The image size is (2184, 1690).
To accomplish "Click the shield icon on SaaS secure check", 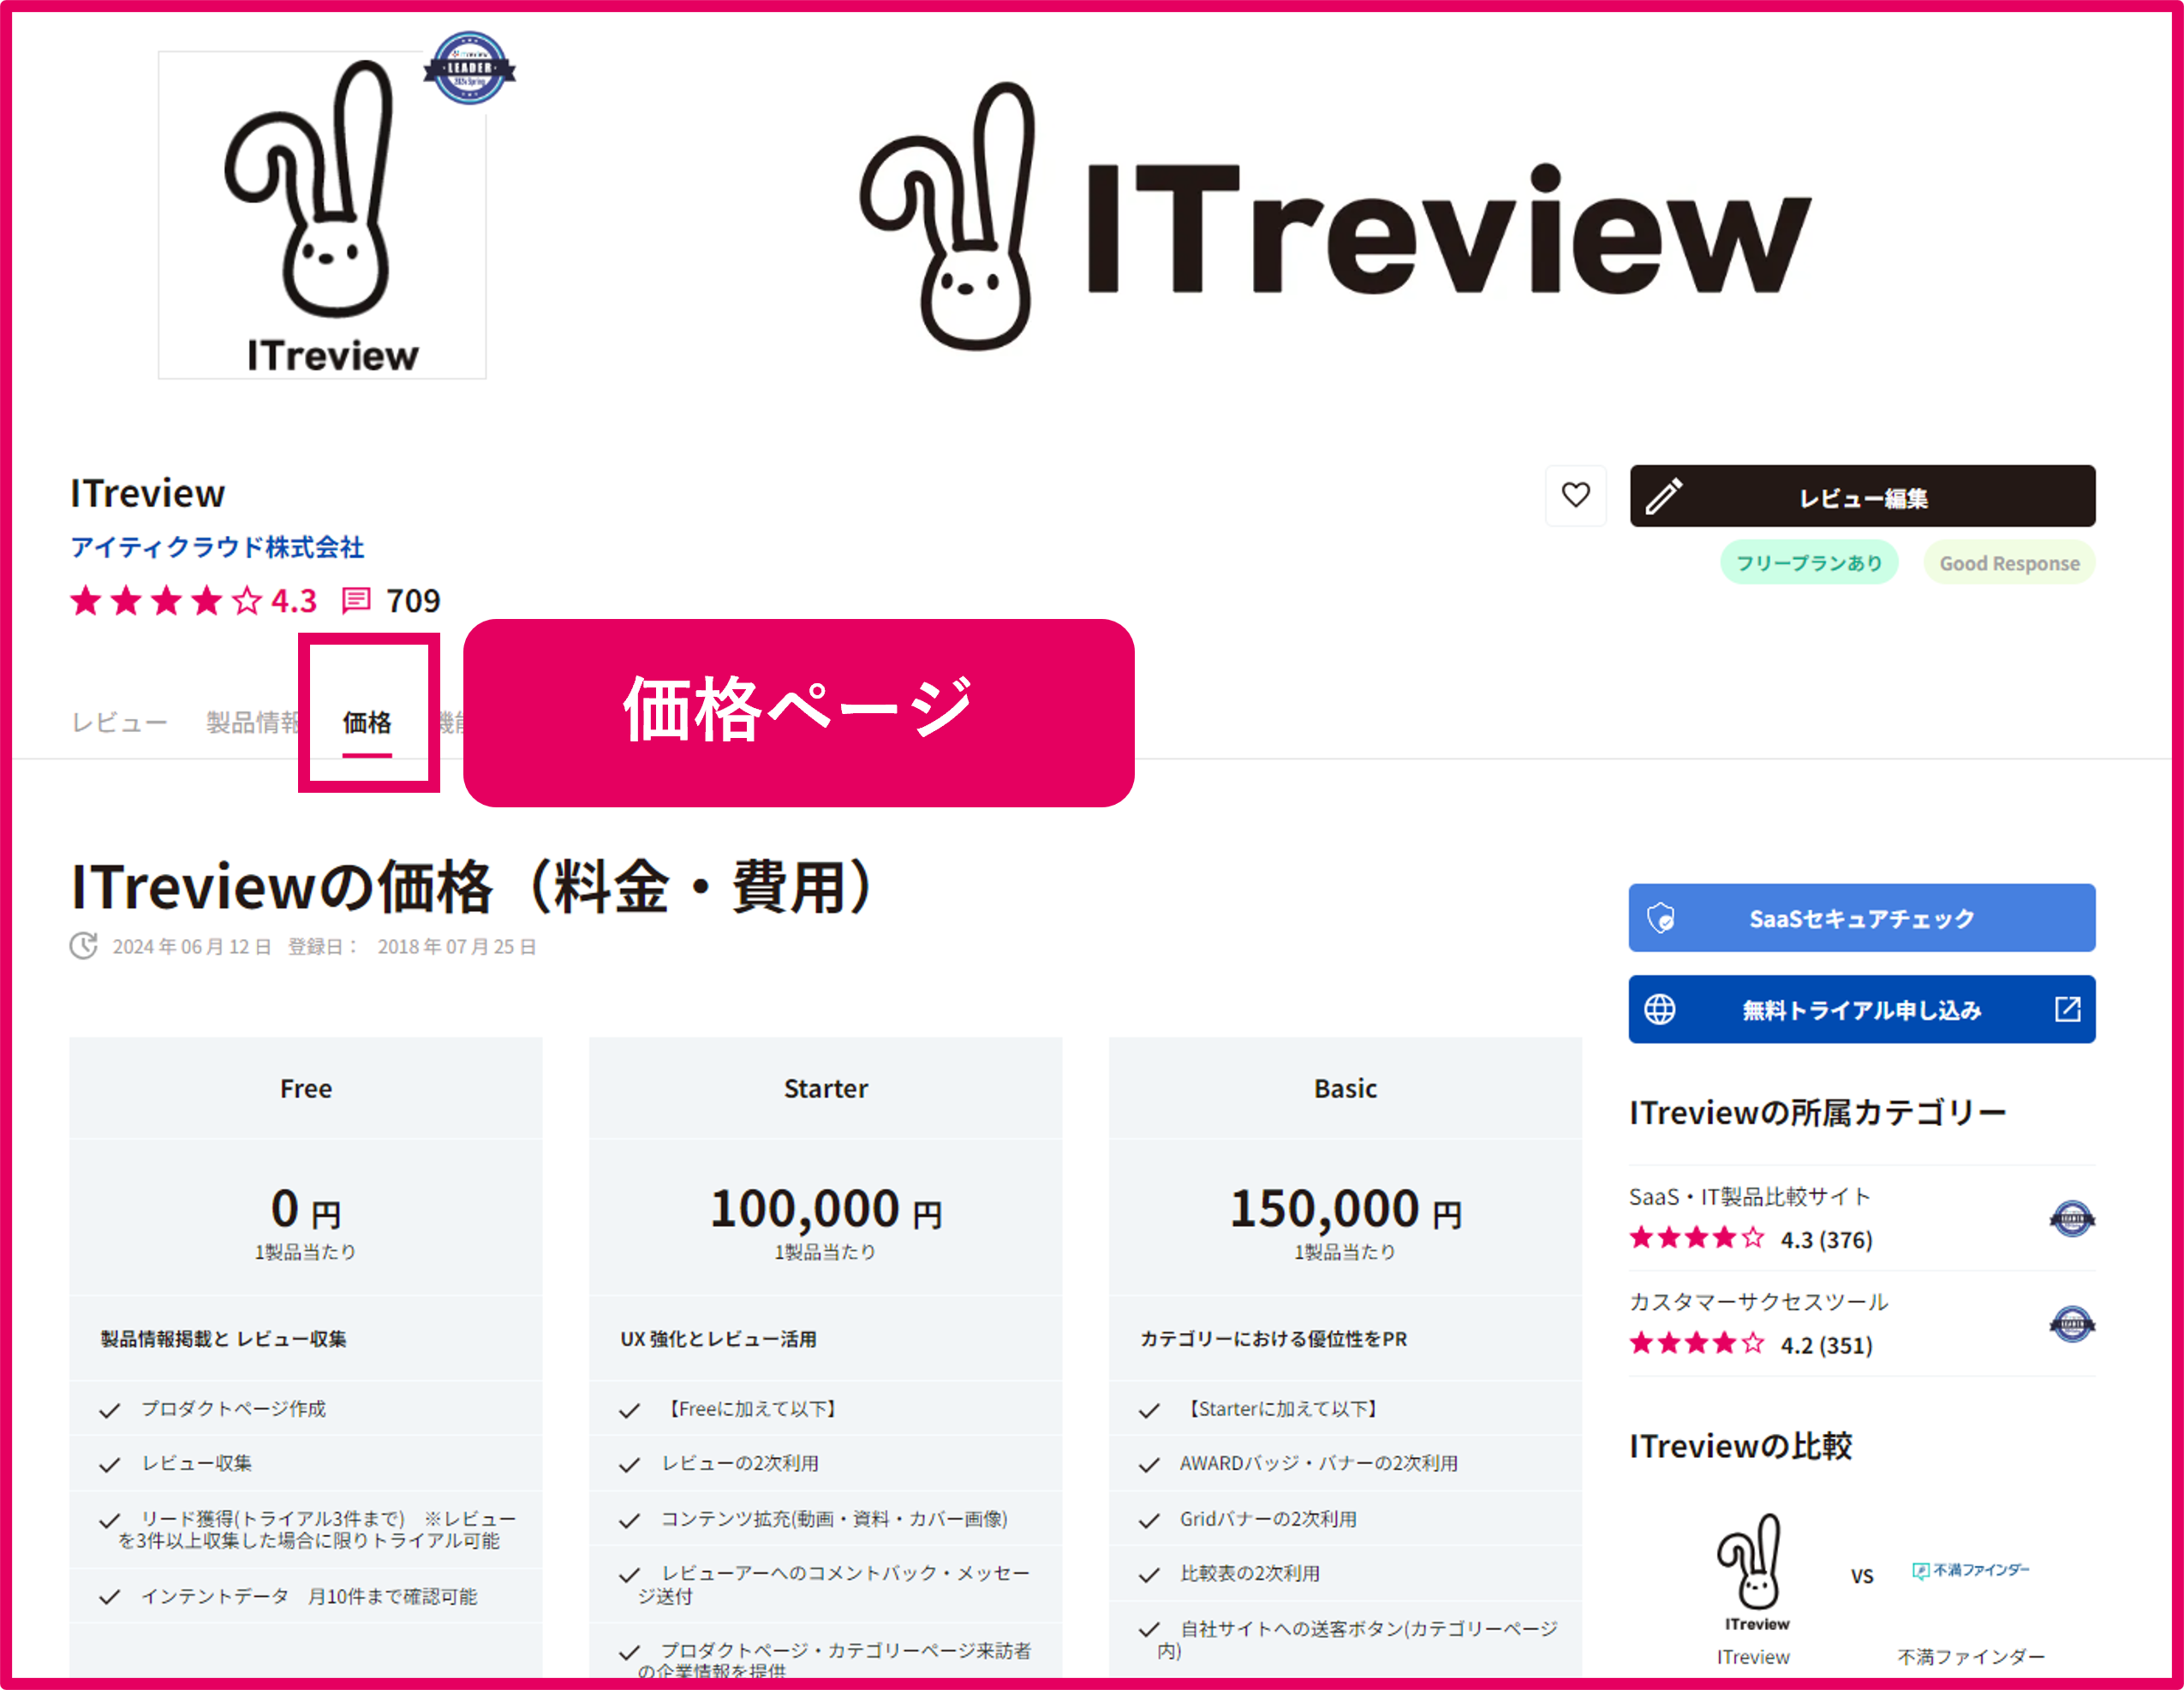I will pos(1661,918).
